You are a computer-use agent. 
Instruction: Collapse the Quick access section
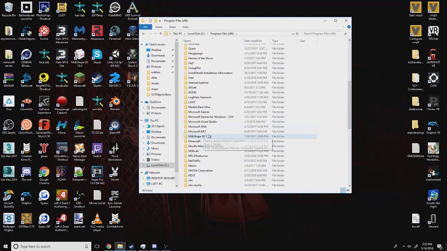[142, 44]
